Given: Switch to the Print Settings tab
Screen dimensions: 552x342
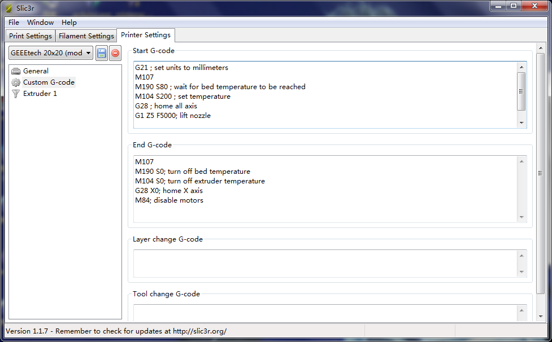Looking at the screenshot, I should click(31, 36).
